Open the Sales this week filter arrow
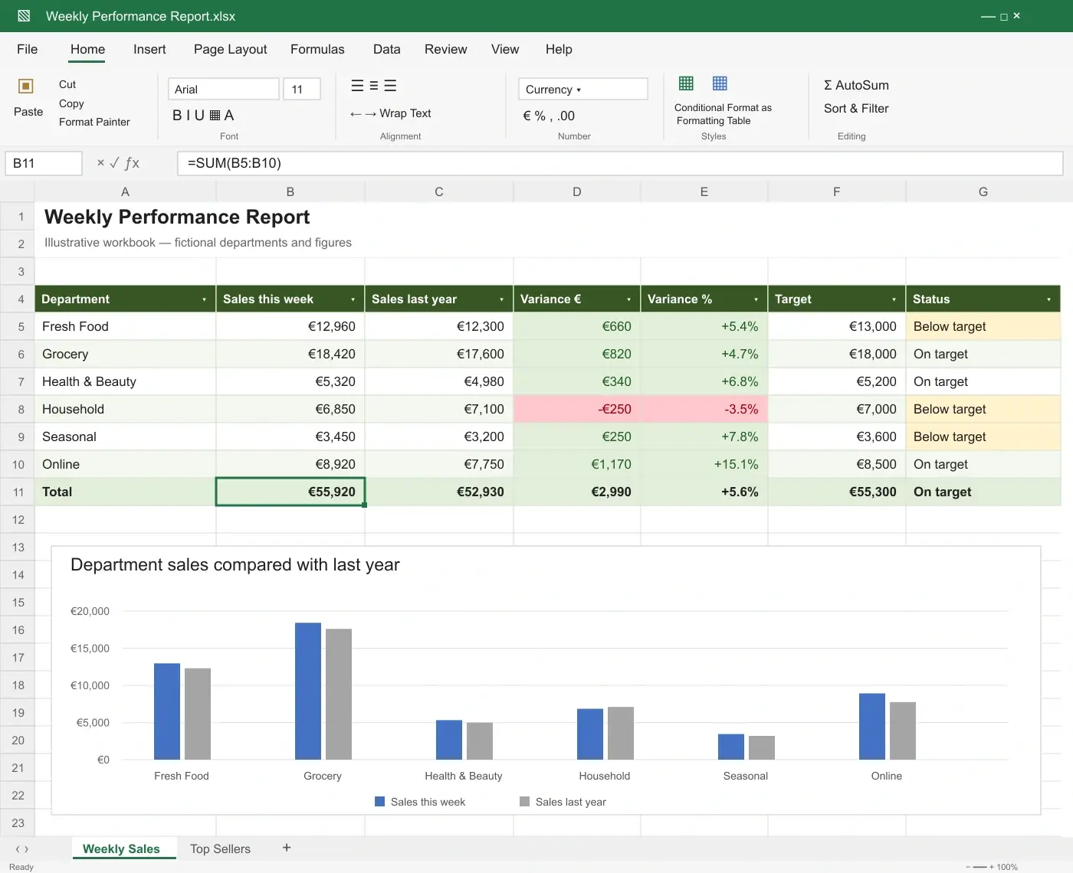The width and height of the screenshot is (1073, 873). (x=353, y=299)
